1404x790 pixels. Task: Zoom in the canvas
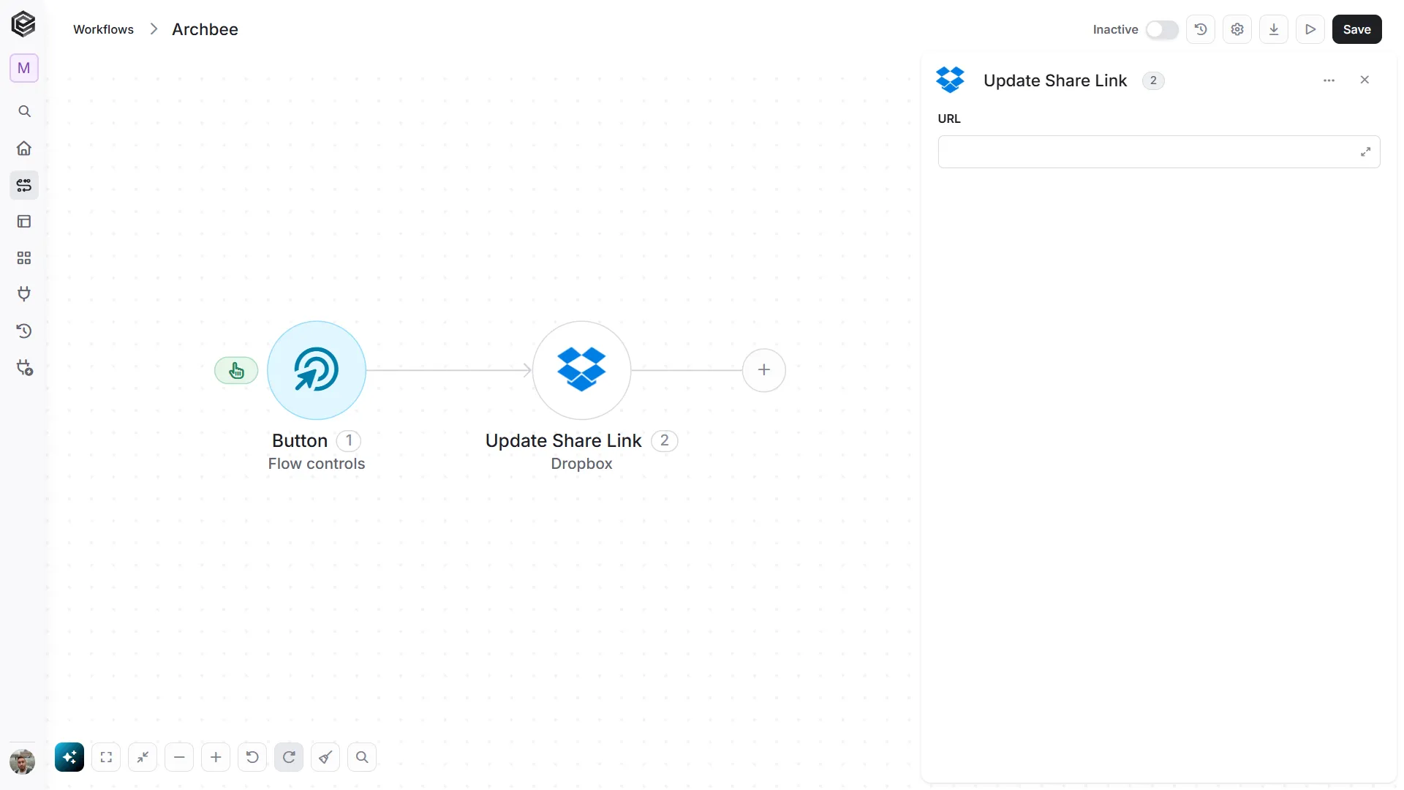click(x=216, y=757)
